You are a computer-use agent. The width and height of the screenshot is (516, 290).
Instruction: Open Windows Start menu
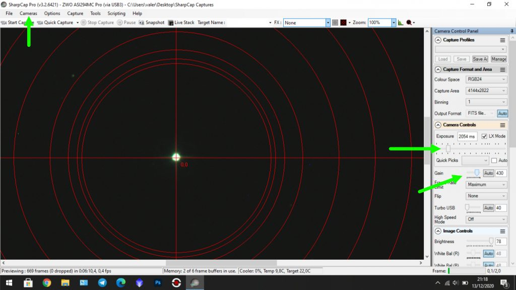9,283
